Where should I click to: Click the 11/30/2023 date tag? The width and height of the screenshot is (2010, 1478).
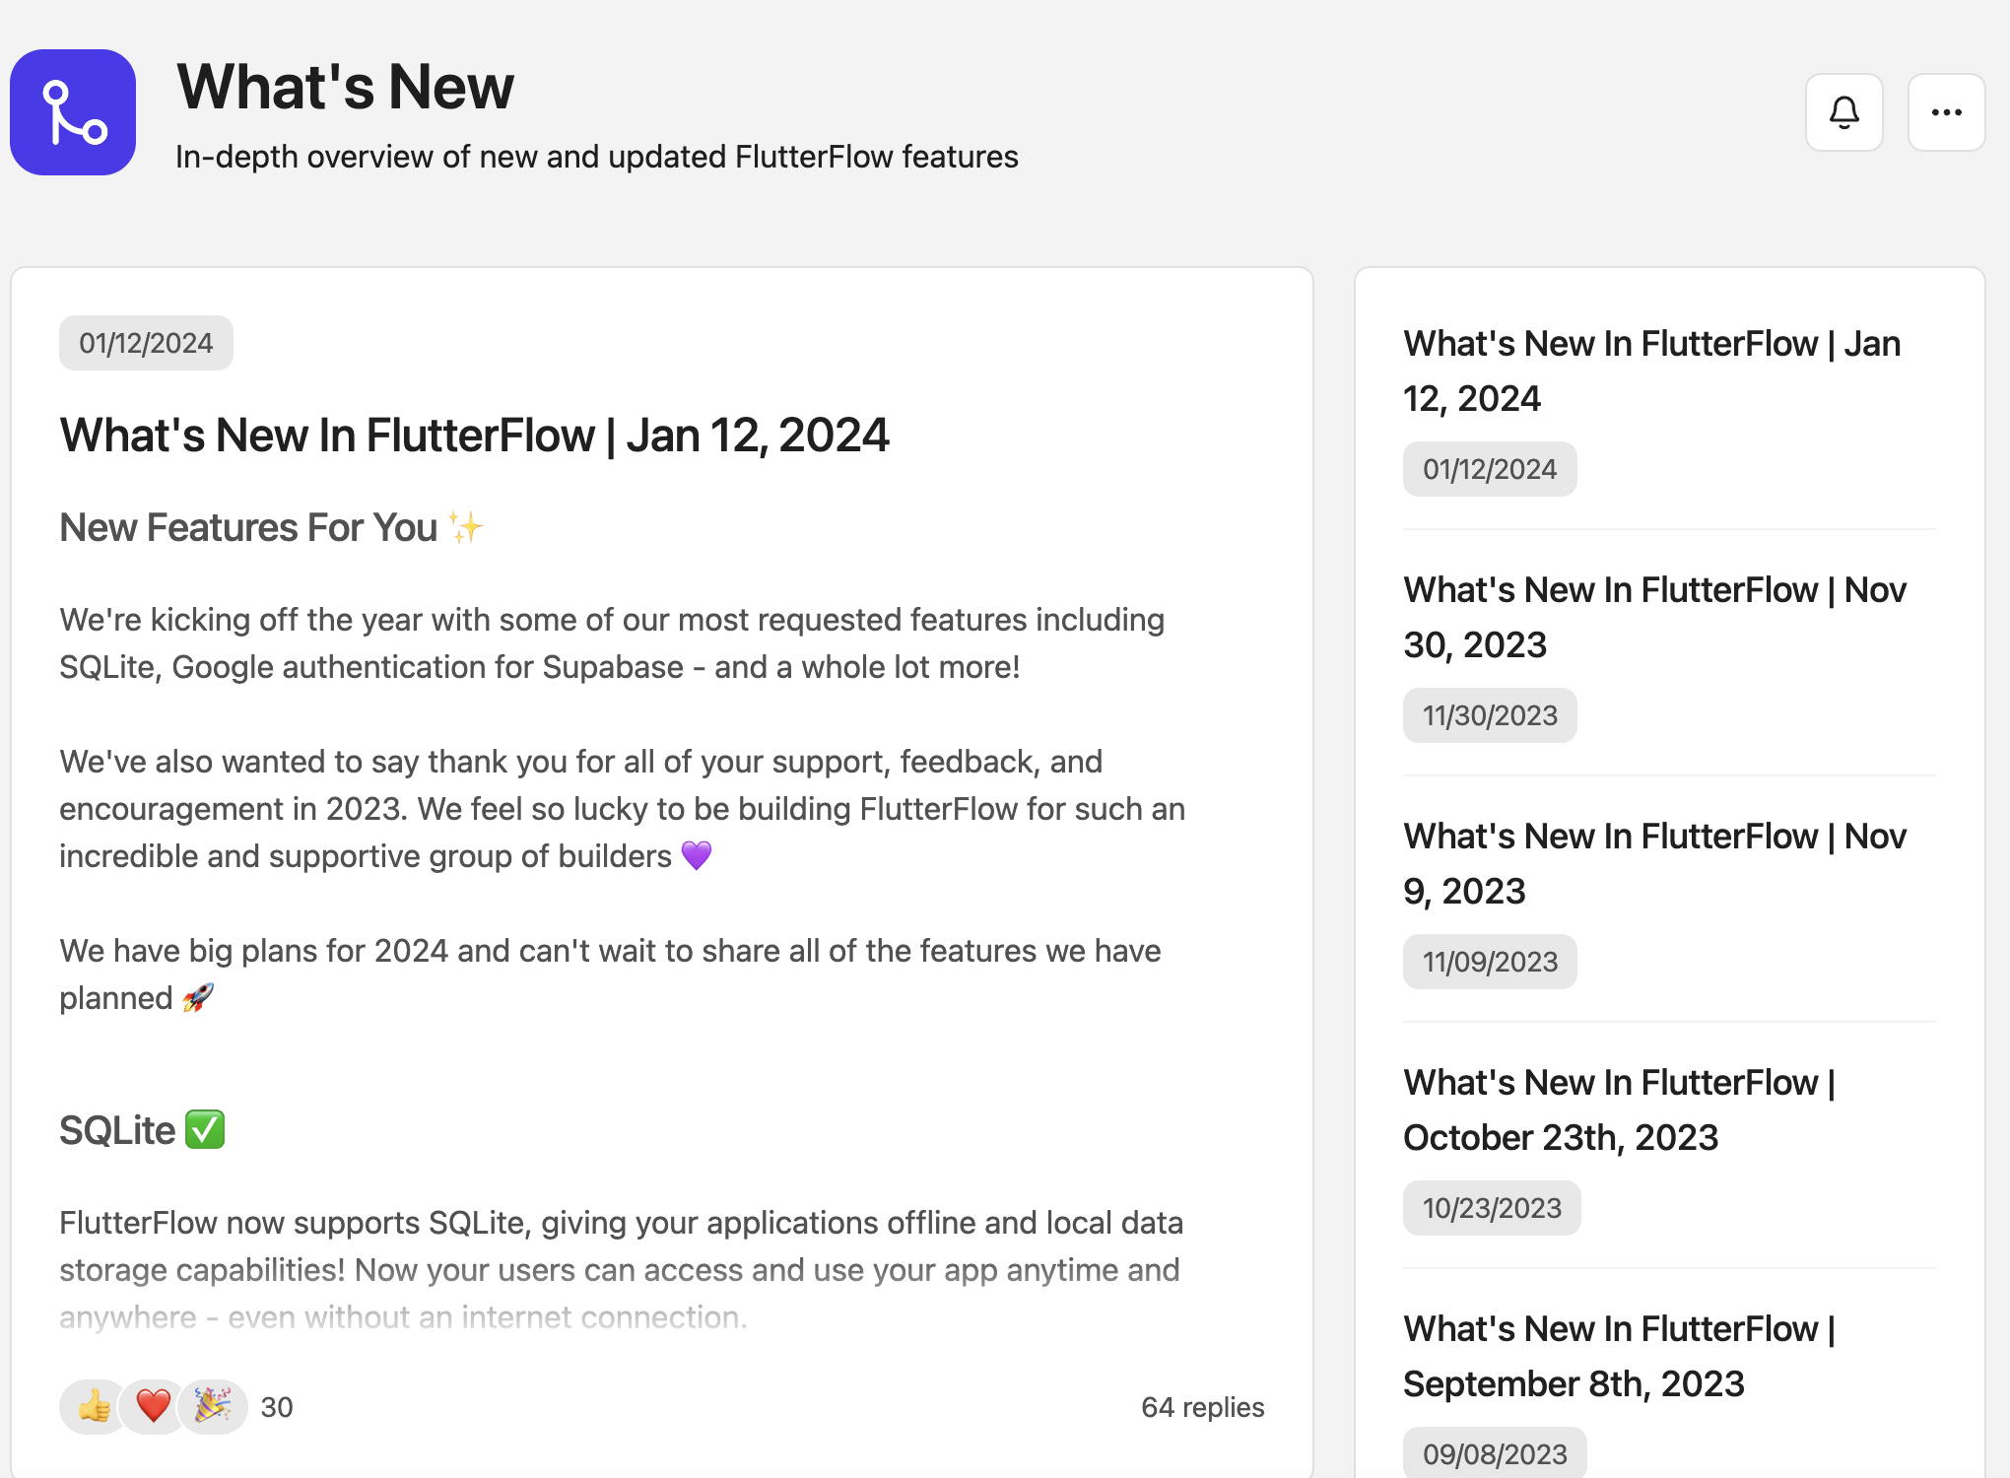tap(1490, 715)
